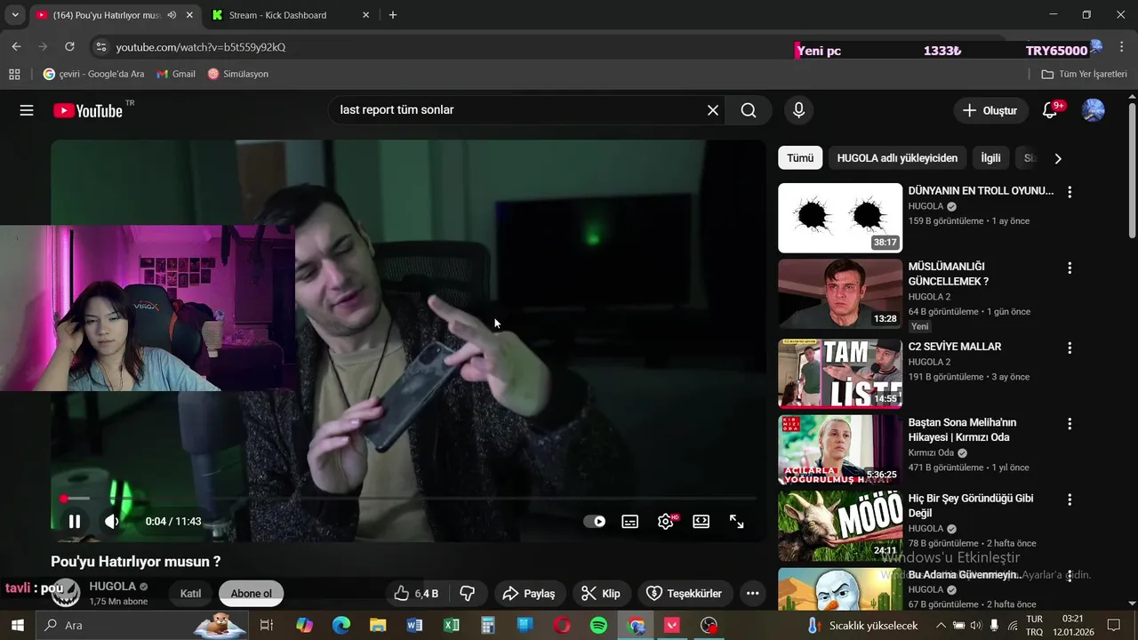The height and width of the screenshot is (640, 1138).
Task: Select the Tümü filter chip
Action: pos(800,158)
